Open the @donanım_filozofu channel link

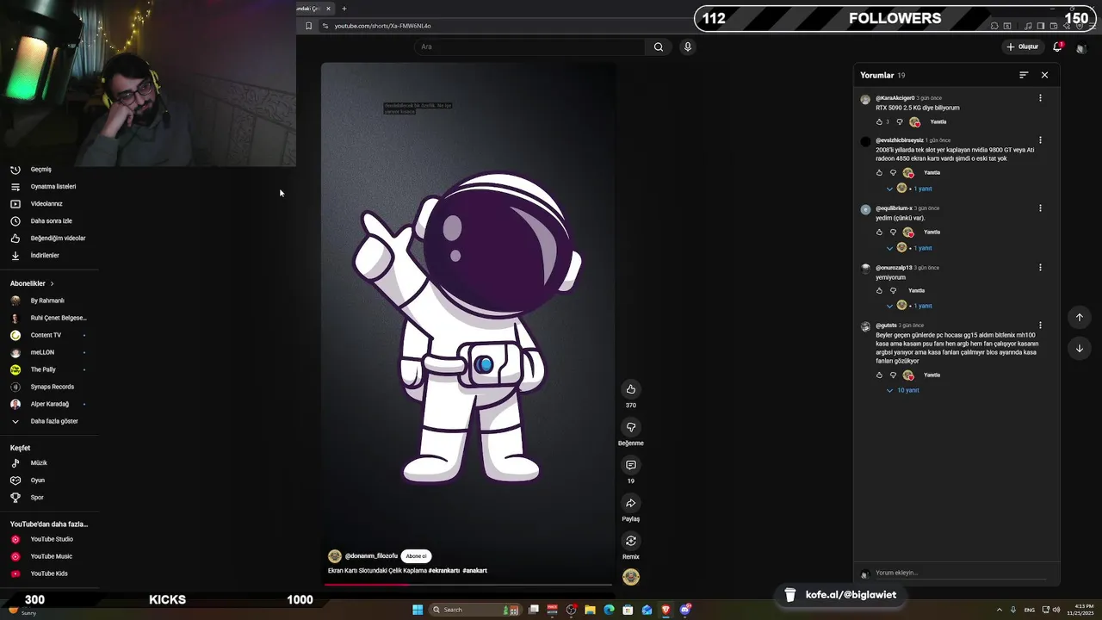[371, 556]
